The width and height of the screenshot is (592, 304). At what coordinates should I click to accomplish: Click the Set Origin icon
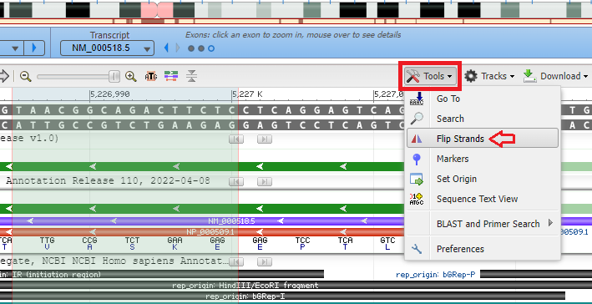coord(417,179)
